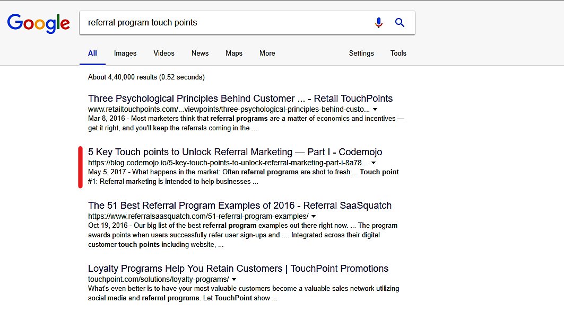Open 5 Key Touch points Codemojo result
The width and height of the screenshot is (564, 312).
point(235,152)
